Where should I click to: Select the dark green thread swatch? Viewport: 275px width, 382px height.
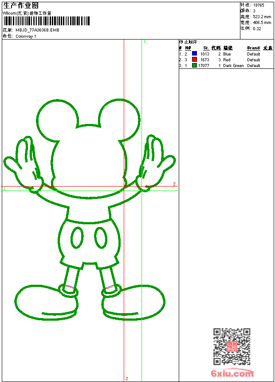(194, 65)
